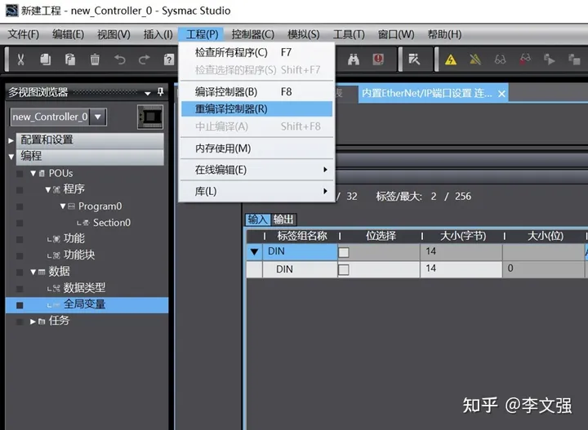Click the 14 size cell of child DIN row
Screen dimensions: 588x430
pyautogui.click(x=461, y=269)
